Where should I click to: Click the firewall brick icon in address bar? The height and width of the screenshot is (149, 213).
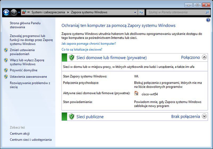coord(24,12)
